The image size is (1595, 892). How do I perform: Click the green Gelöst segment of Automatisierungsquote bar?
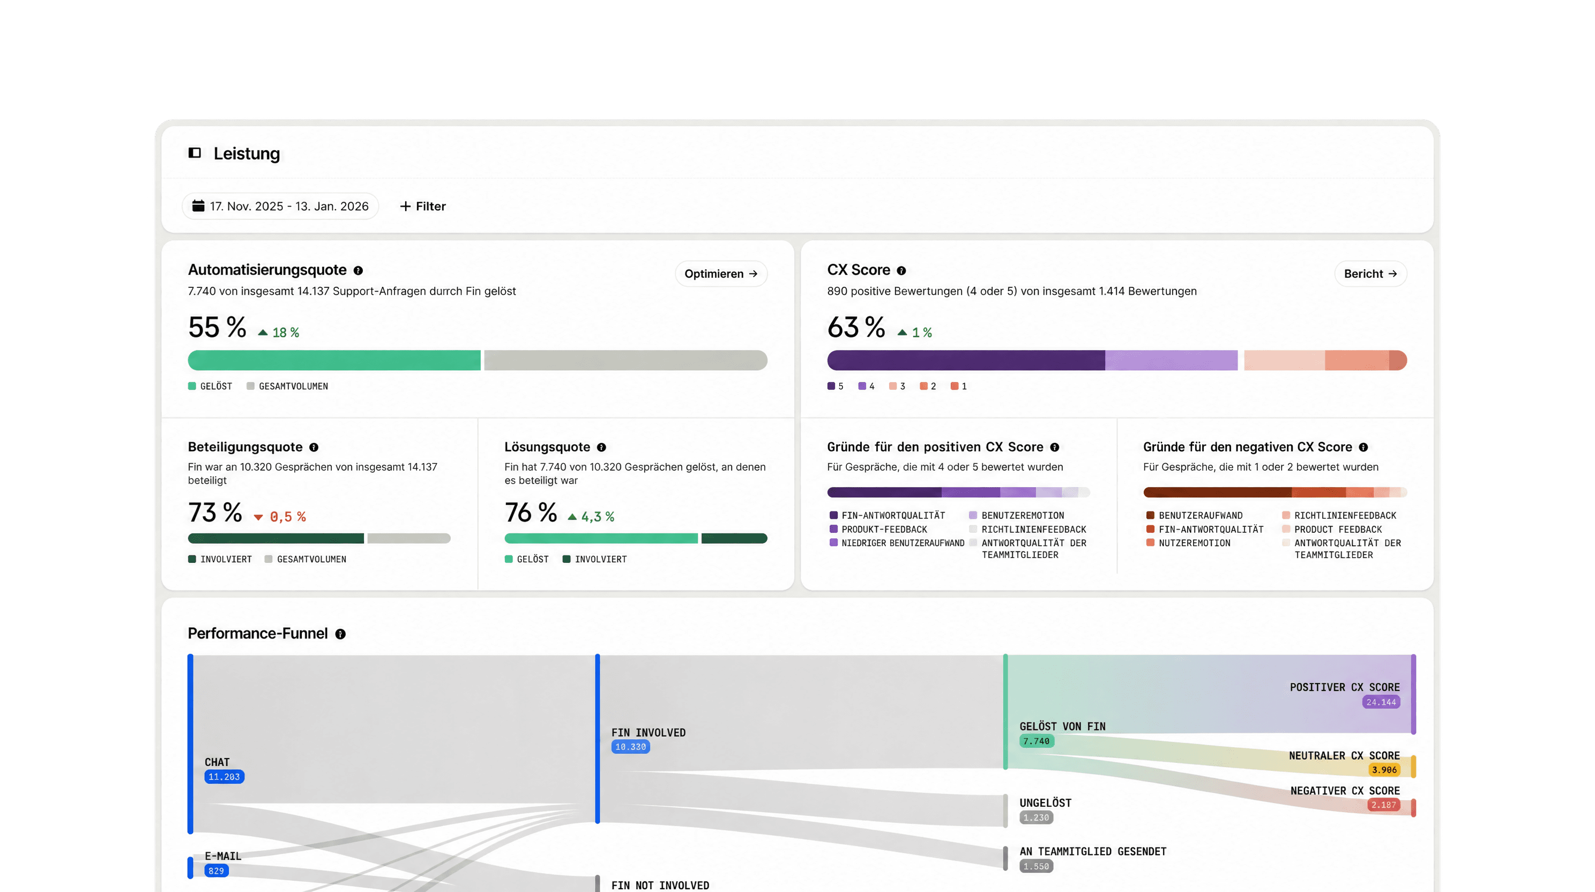click(334, 361)
